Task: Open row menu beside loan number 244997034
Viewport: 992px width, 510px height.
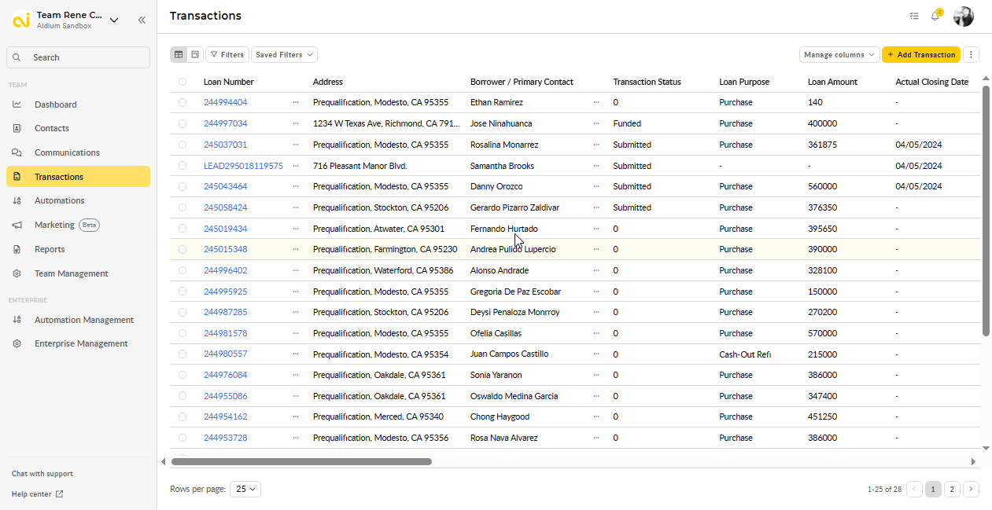Action: click(x=296, y=123)
